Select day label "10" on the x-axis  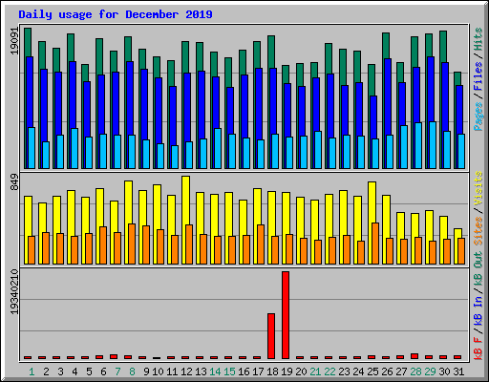(158, 371)
